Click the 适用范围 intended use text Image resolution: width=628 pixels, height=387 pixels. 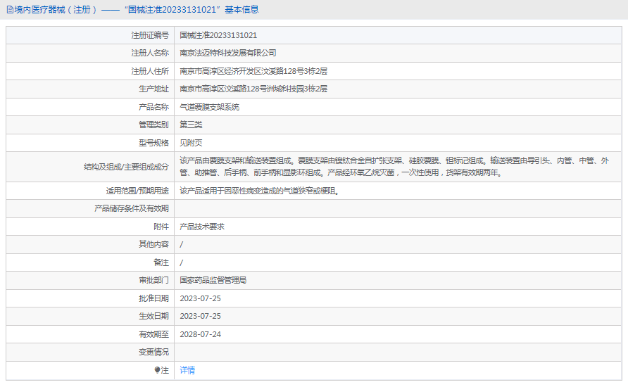click(x=260, y=191)
